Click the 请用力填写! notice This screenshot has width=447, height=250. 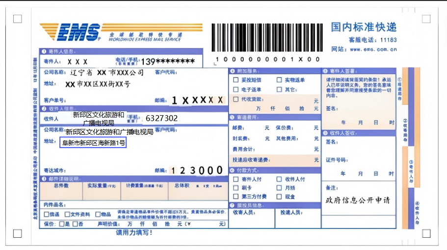click(x=134, y=233)
